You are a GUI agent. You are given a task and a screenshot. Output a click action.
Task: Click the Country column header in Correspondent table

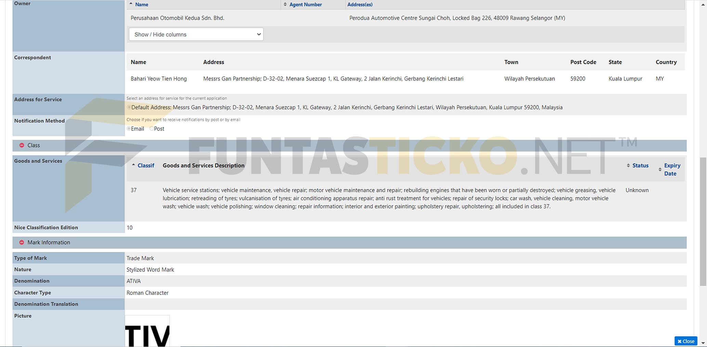tap(666, 62)
